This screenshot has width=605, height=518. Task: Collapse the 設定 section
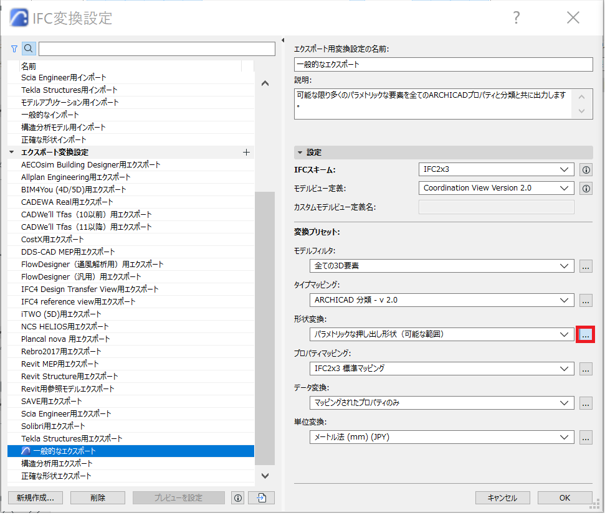pyautogui.click(x=300, y=153)
